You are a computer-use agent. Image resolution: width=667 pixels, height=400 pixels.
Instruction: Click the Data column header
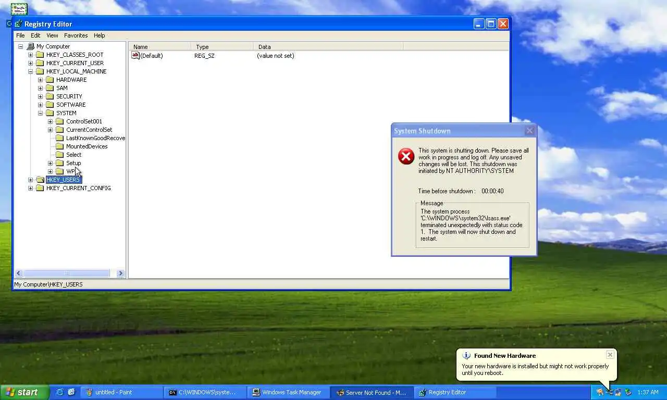coord(328,47)
